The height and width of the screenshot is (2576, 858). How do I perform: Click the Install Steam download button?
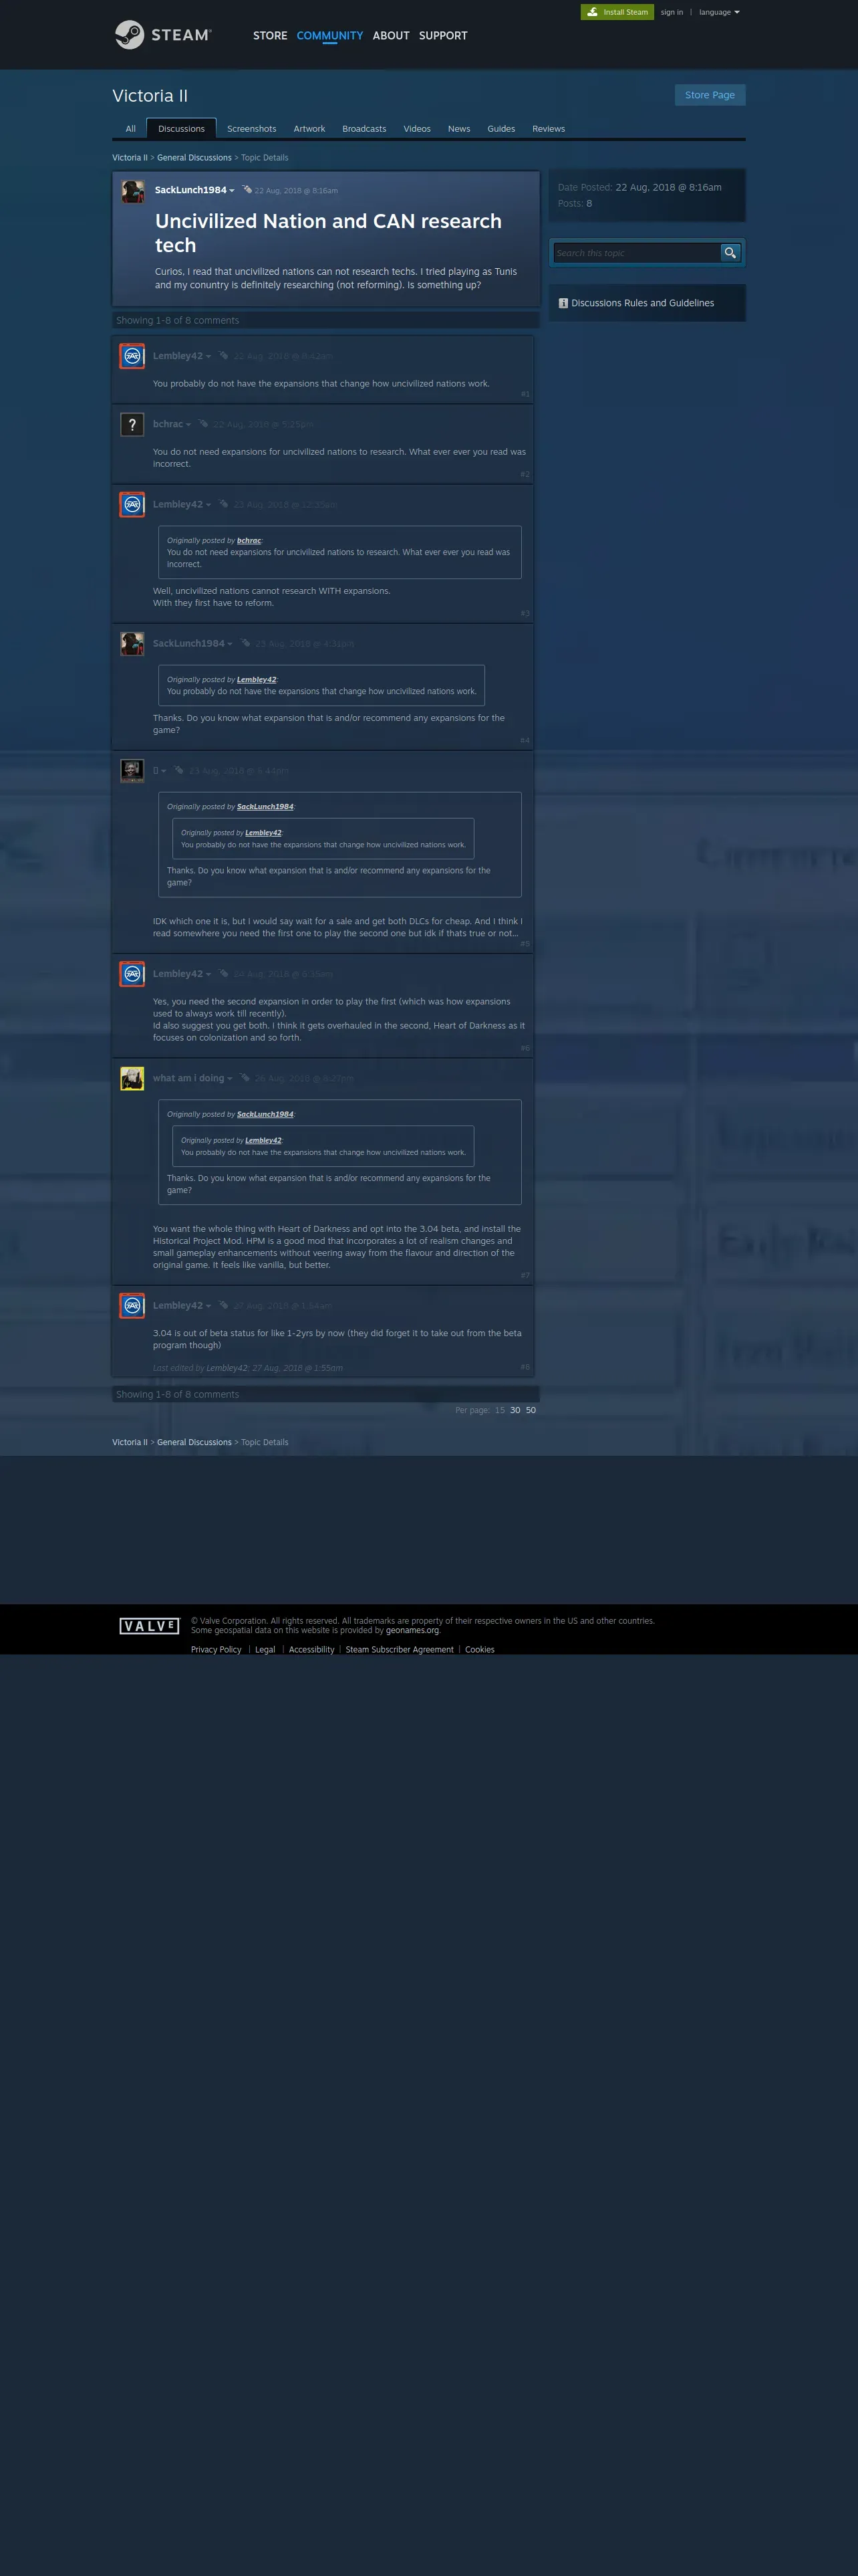coord(617,12)
